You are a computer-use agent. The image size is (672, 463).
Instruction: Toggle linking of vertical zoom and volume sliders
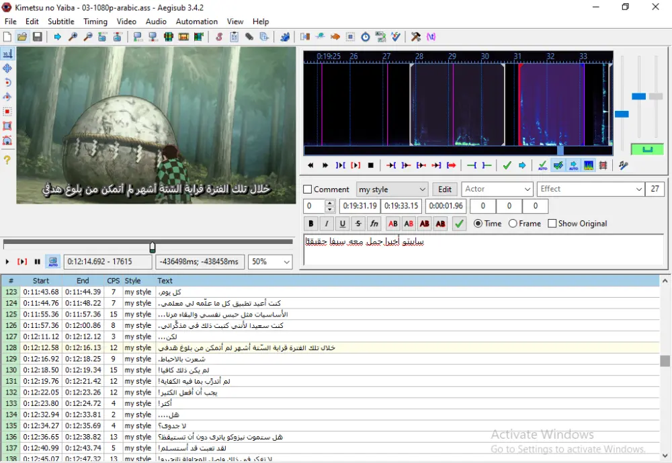tap(647, 149)
